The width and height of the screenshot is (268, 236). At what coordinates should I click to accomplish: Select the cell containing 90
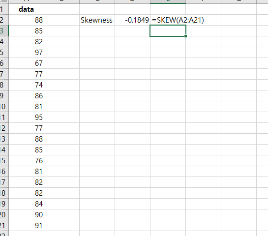pyautogui.click(x=27, y=215)
